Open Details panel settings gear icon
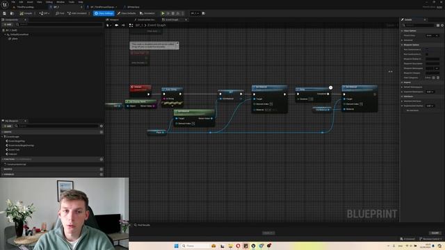 tap(442, 25)
